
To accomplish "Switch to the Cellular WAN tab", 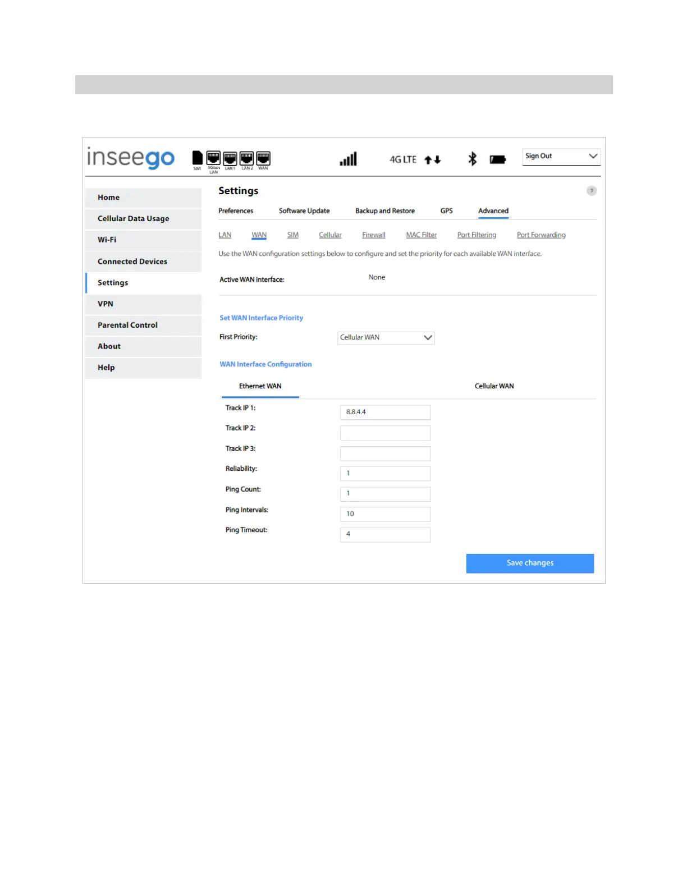I will point(494,386).
